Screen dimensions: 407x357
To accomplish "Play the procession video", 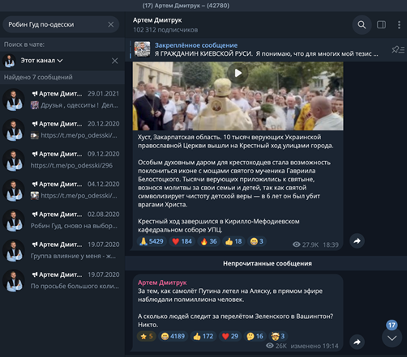I will [x=238, y=73].
